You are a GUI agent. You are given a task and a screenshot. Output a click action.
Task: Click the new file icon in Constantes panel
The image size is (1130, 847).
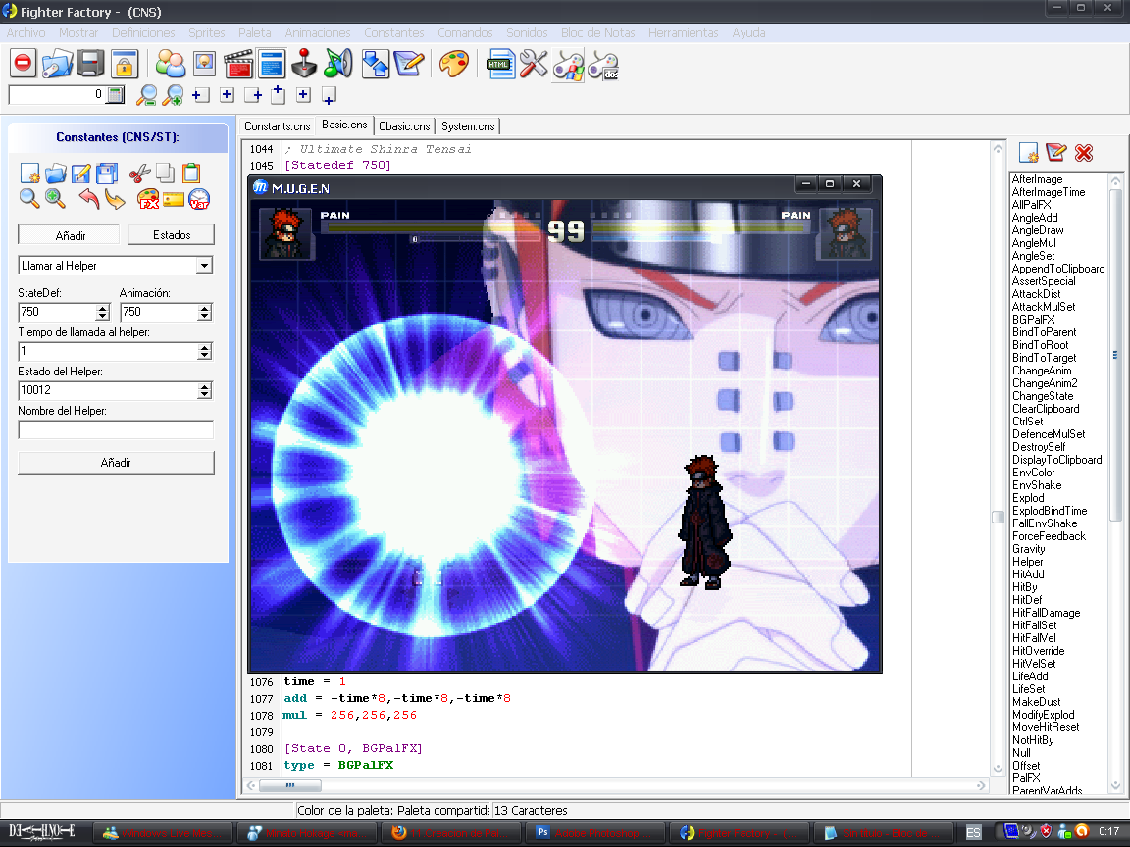coord(29,173)
